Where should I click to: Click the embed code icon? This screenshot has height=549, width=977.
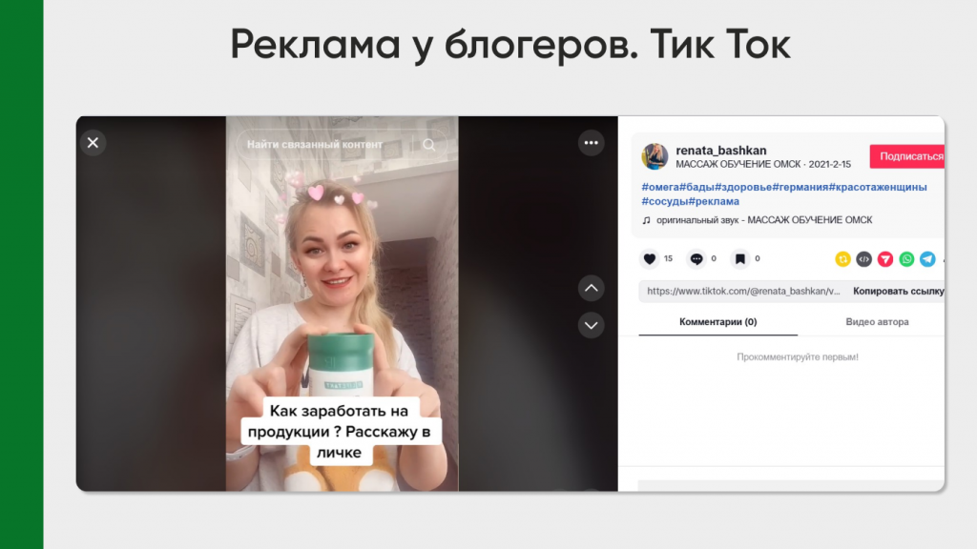863,258
